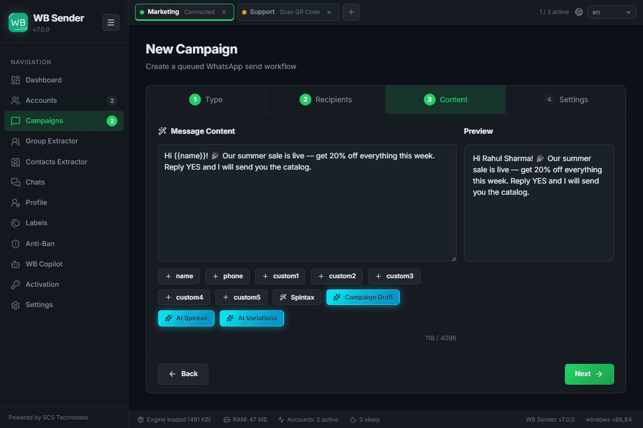Open the Labels tag icon
The width and height of the screenshot is (643, 428).
tap(16, 223)
